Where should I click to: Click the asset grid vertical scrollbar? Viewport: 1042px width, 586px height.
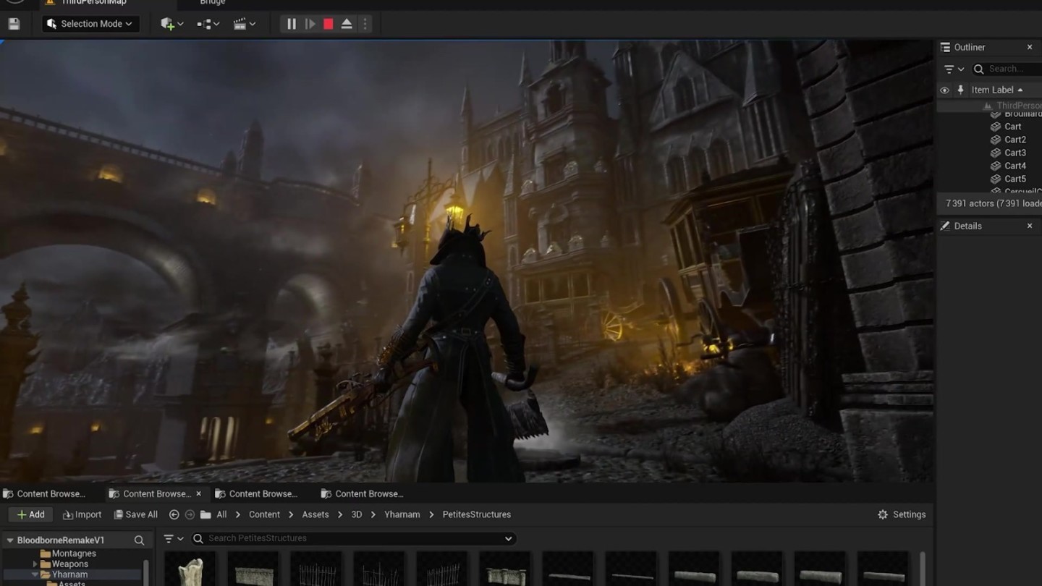[922, 569]
